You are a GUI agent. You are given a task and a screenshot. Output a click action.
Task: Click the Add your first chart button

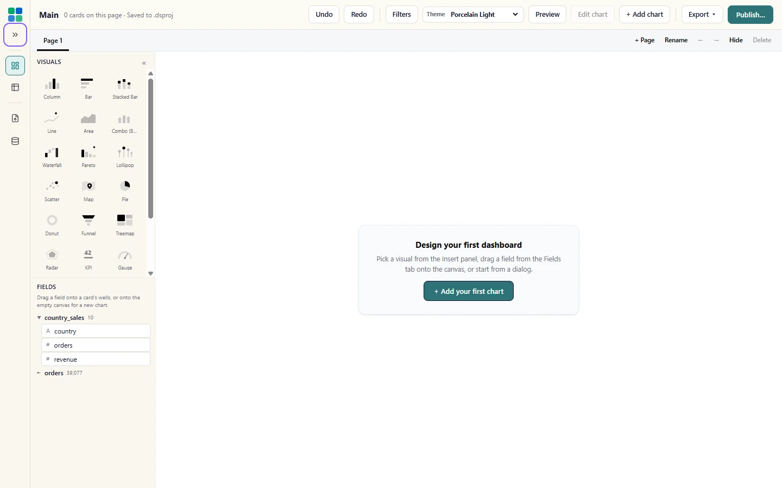tap(469, 291)
